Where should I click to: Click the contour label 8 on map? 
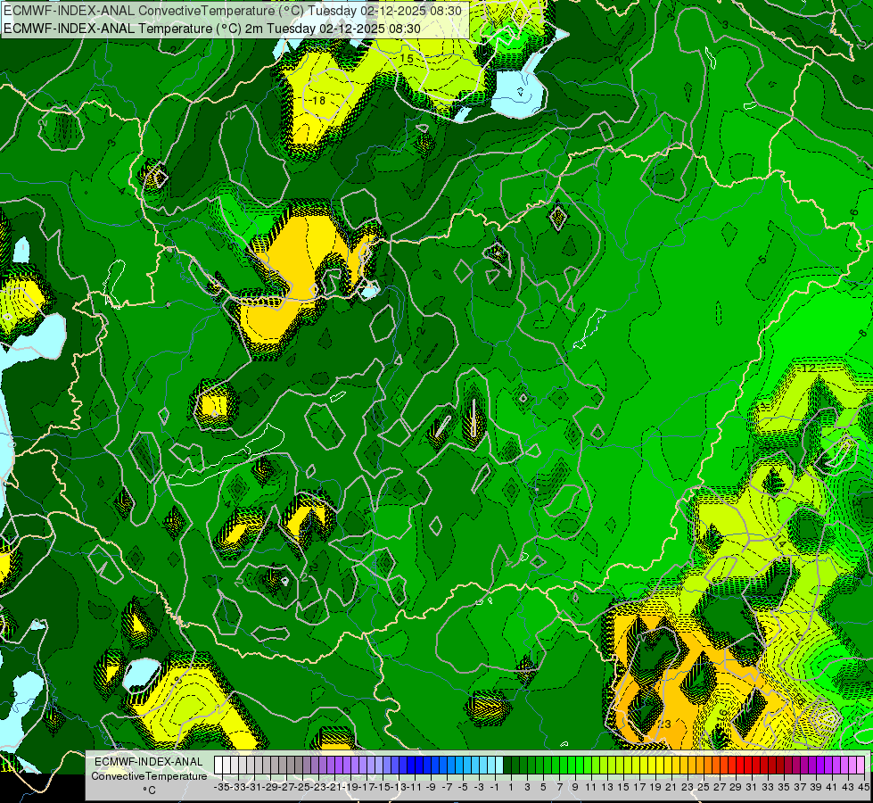click(862, 333)
